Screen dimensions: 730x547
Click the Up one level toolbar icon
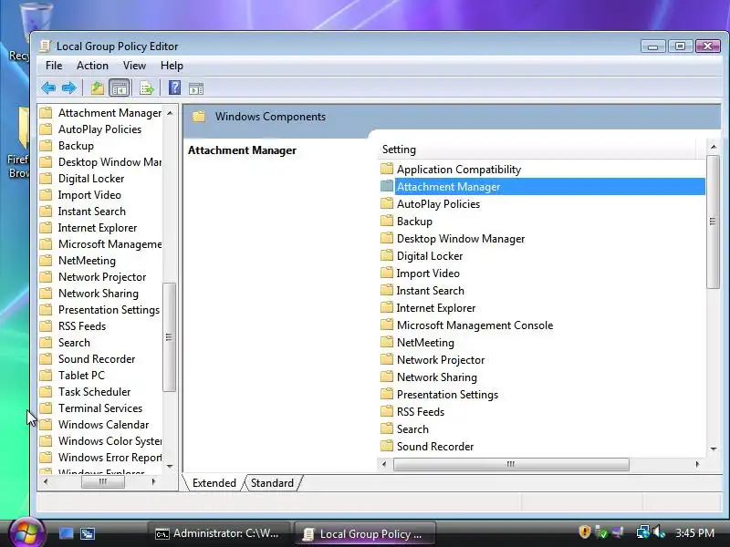tap(97, 88)
